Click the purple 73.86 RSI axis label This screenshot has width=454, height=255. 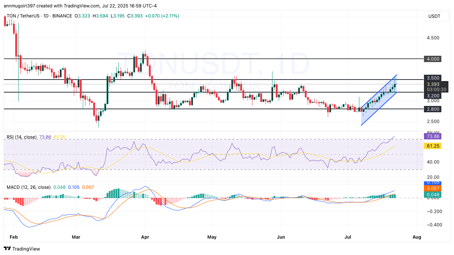[433, 137]
